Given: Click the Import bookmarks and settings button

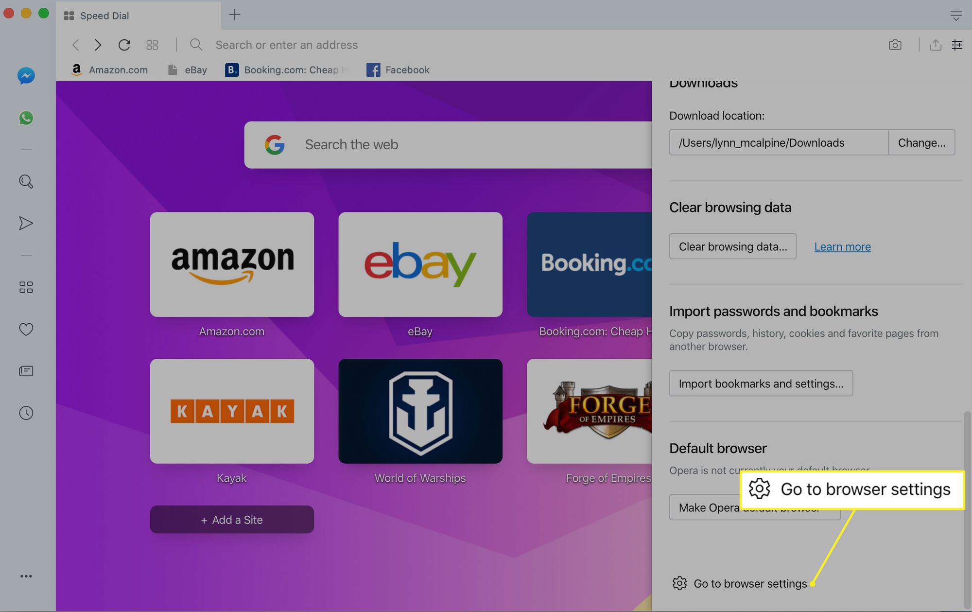Looking at the screenshot, I should point(761,383).
